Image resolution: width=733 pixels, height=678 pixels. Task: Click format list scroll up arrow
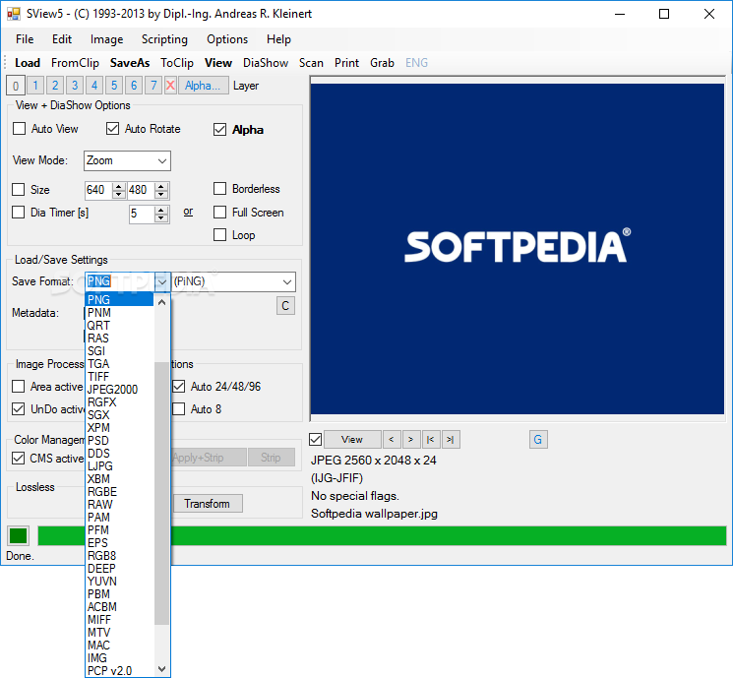161,302
